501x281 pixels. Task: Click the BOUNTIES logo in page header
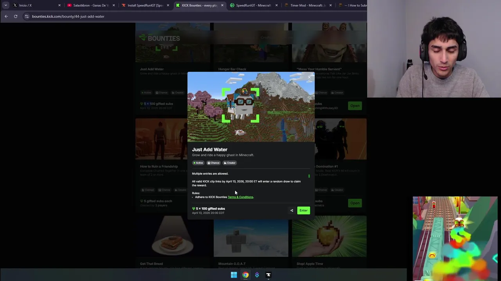pos(159,38)
